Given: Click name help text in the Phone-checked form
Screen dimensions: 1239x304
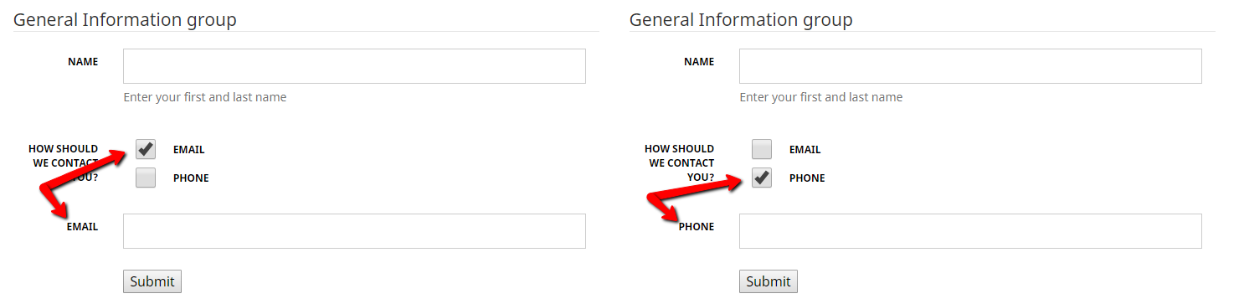Looking at the screenshot, I should tap(821, 97).
